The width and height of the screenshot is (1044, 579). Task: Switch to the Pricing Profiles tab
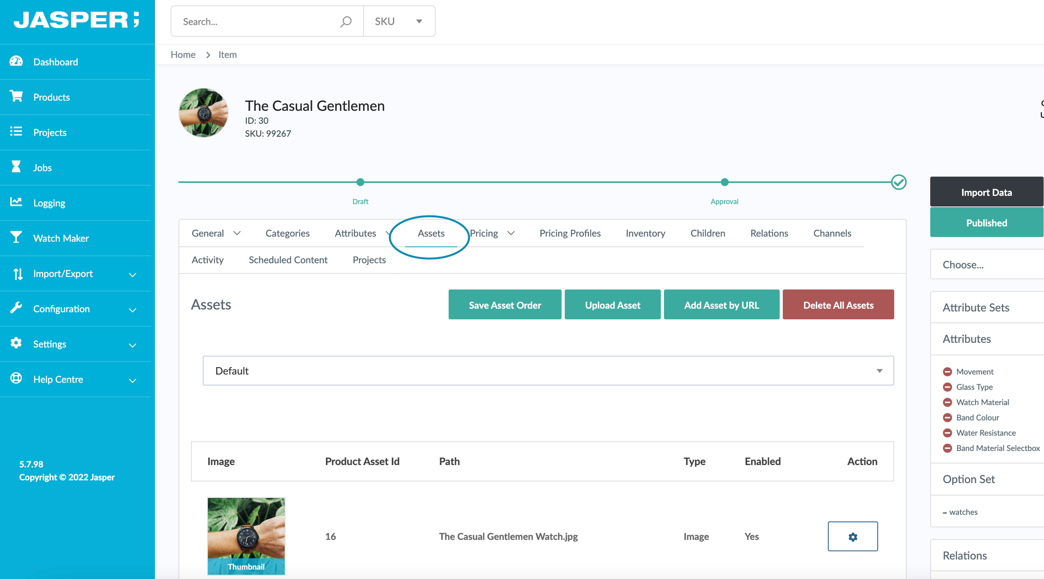point(570,233)
